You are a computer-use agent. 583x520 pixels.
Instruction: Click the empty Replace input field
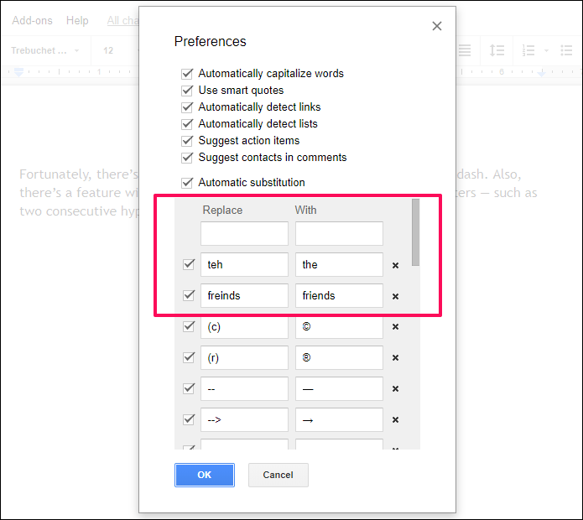point(244,233)
